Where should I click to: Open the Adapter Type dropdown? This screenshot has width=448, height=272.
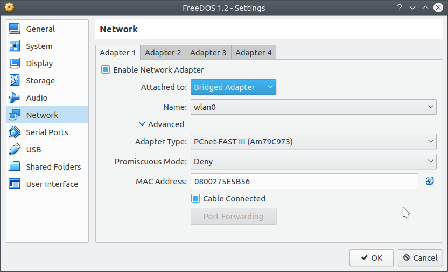tap(313, 142)
